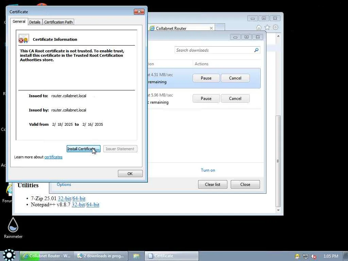This screenshot has width=348, height=261.
Task: Open the certificates help link
Action: coord(53,157)
